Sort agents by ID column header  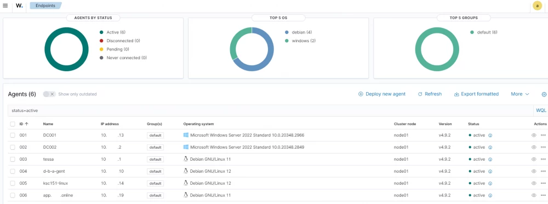click(x=24, y=124)
